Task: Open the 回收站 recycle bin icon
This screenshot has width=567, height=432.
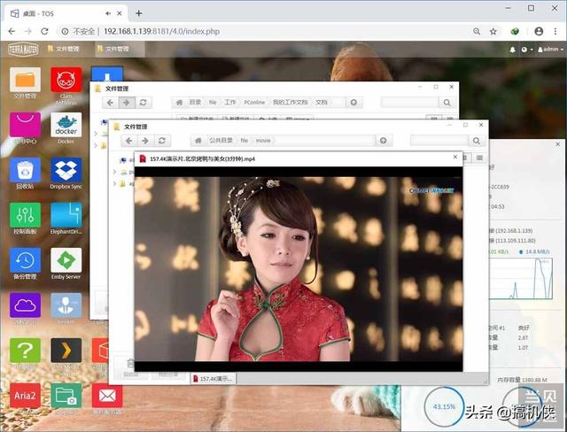Action: [25, 170]
